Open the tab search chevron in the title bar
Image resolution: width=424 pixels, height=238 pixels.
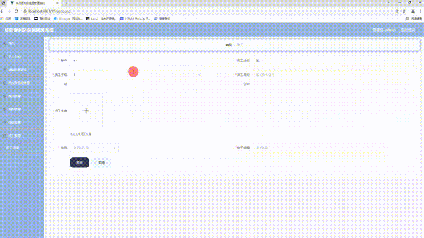(x=389, y=3)
